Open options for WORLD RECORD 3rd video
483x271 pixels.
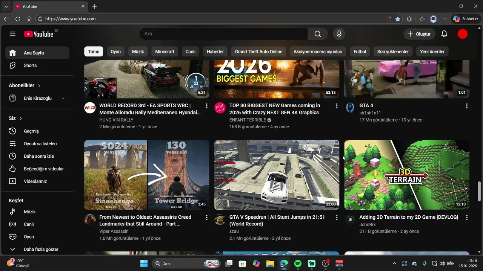tap(206, 106)
